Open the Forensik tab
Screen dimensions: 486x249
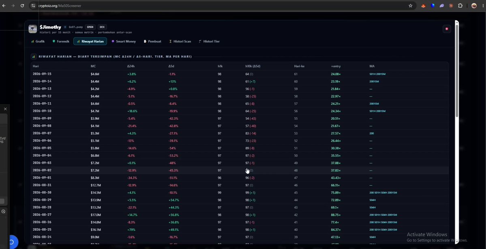(x=61, y=41)
